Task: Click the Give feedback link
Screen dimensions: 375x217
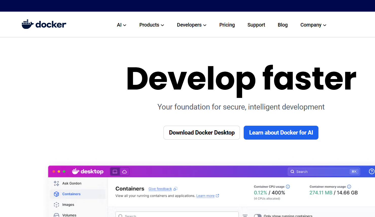Action: click(160, 189)
